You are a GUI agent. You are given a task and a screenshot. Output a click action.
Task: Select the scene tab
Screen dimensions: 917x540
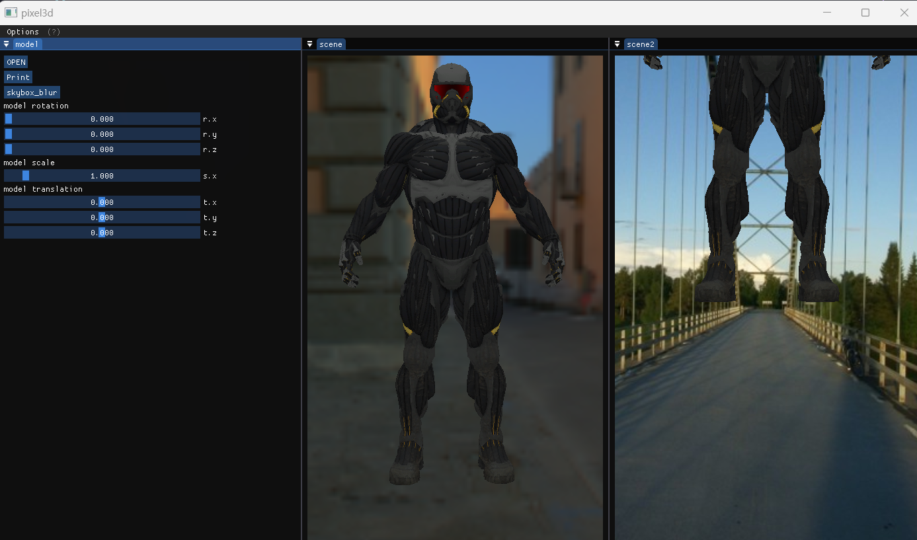[331, 44]
